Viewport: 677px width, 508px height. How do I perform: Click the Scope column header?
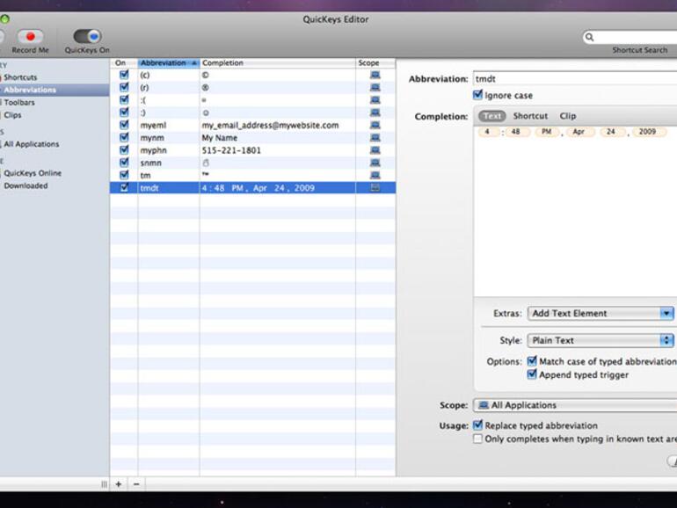click(x=375, y=62)
